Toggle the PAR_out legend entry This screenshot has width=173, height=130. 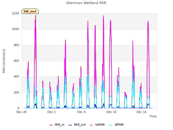(x=77, y=125)
